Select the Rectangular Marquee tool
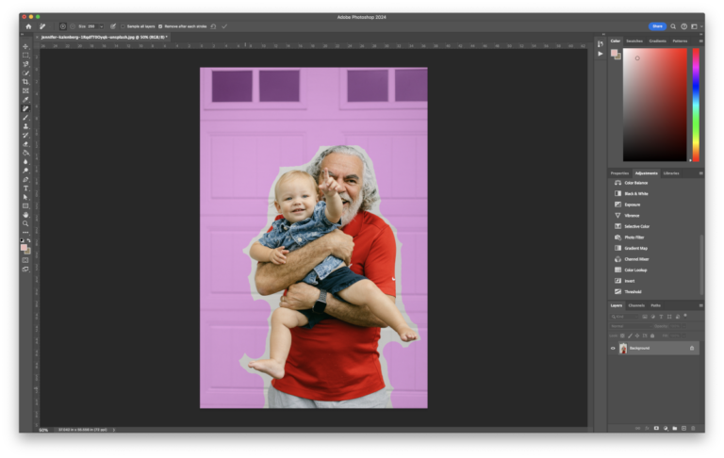The image size is (724, 458). (25, 56)
